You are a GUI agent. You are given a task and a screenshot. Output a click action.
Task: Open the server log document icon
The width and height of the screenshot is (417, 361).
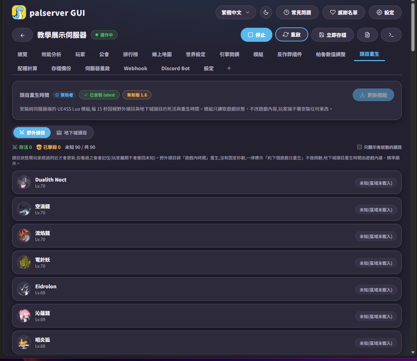coord(367,35)
